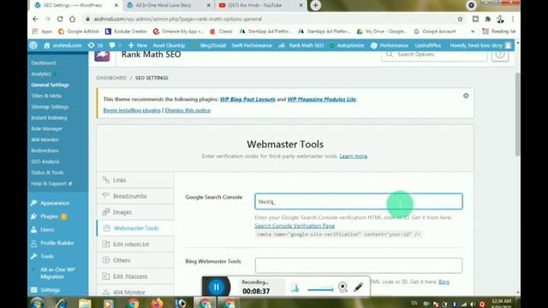Click the Bing Webmaster Tools input field
This screenshot has height=308, width=548.
click(359, 266)
